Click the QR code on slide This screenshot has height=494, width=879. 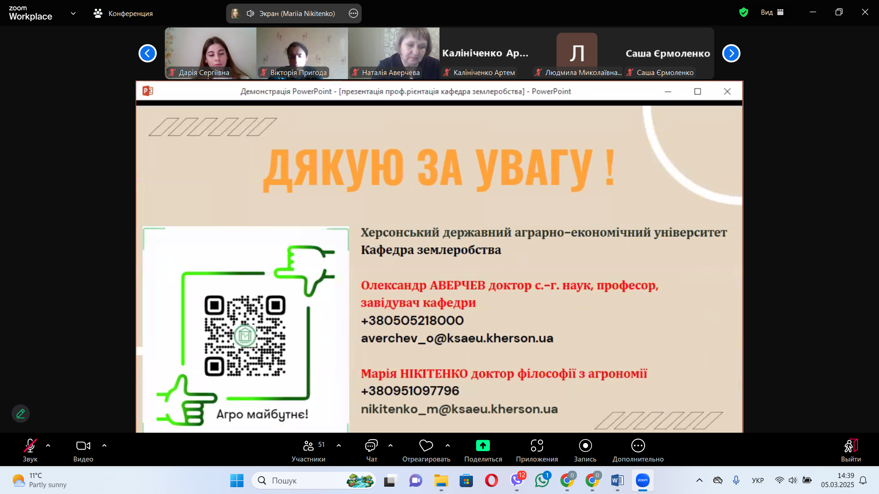coord(245,336)
